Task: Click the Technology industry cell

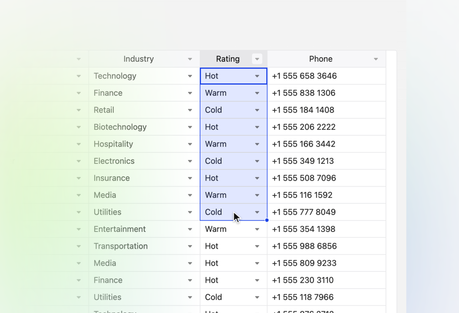Action: (x=144, y=76)
